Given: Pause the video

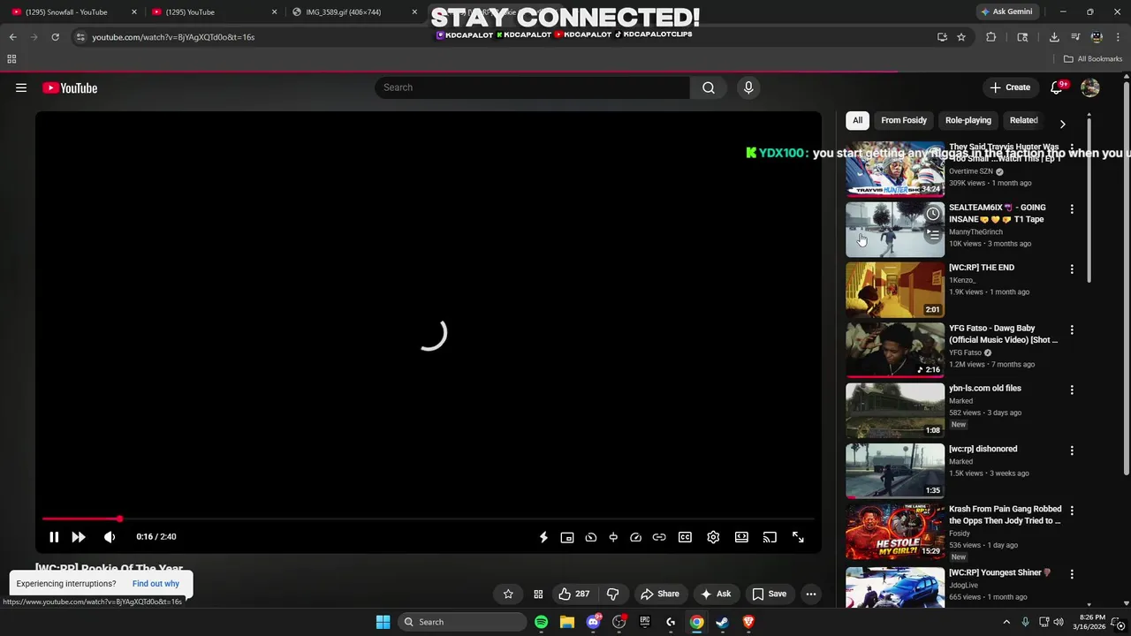Looking at the screenshot, I should (54, 537).
